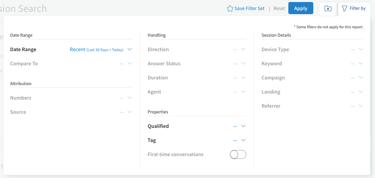Click the Qualified filter label
The width and height of the screenshot is (375, 178).
pos(158,126)
